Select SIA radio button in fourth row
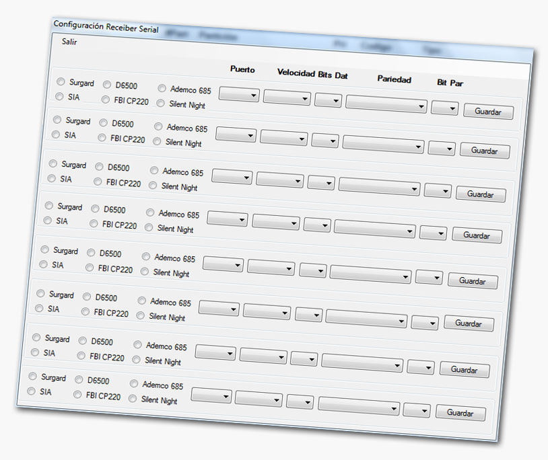Screen dimensions: 548x460 48,221
